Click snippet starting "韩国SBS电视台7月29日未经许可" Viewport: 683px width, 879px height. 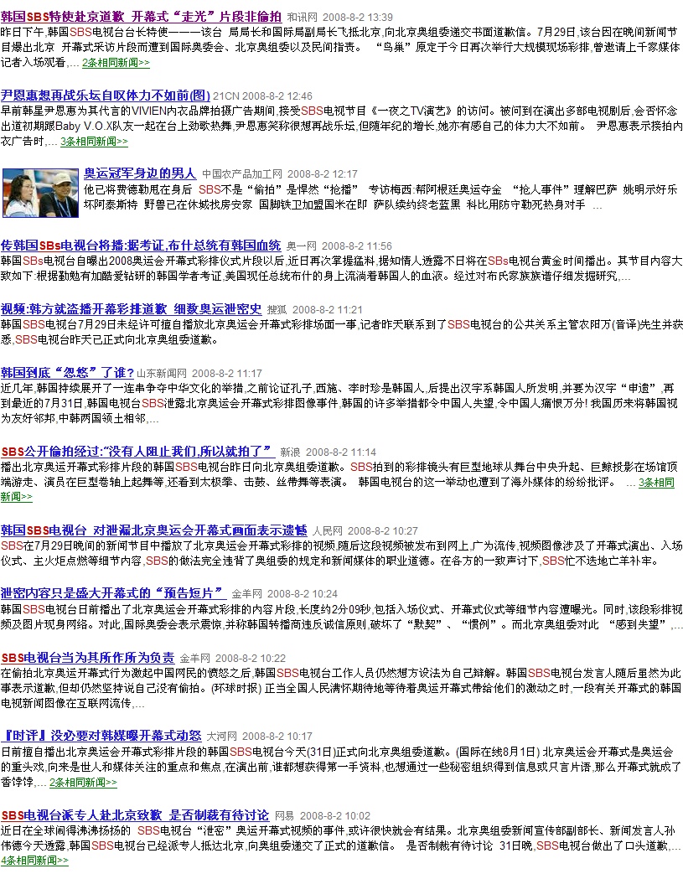341,332
